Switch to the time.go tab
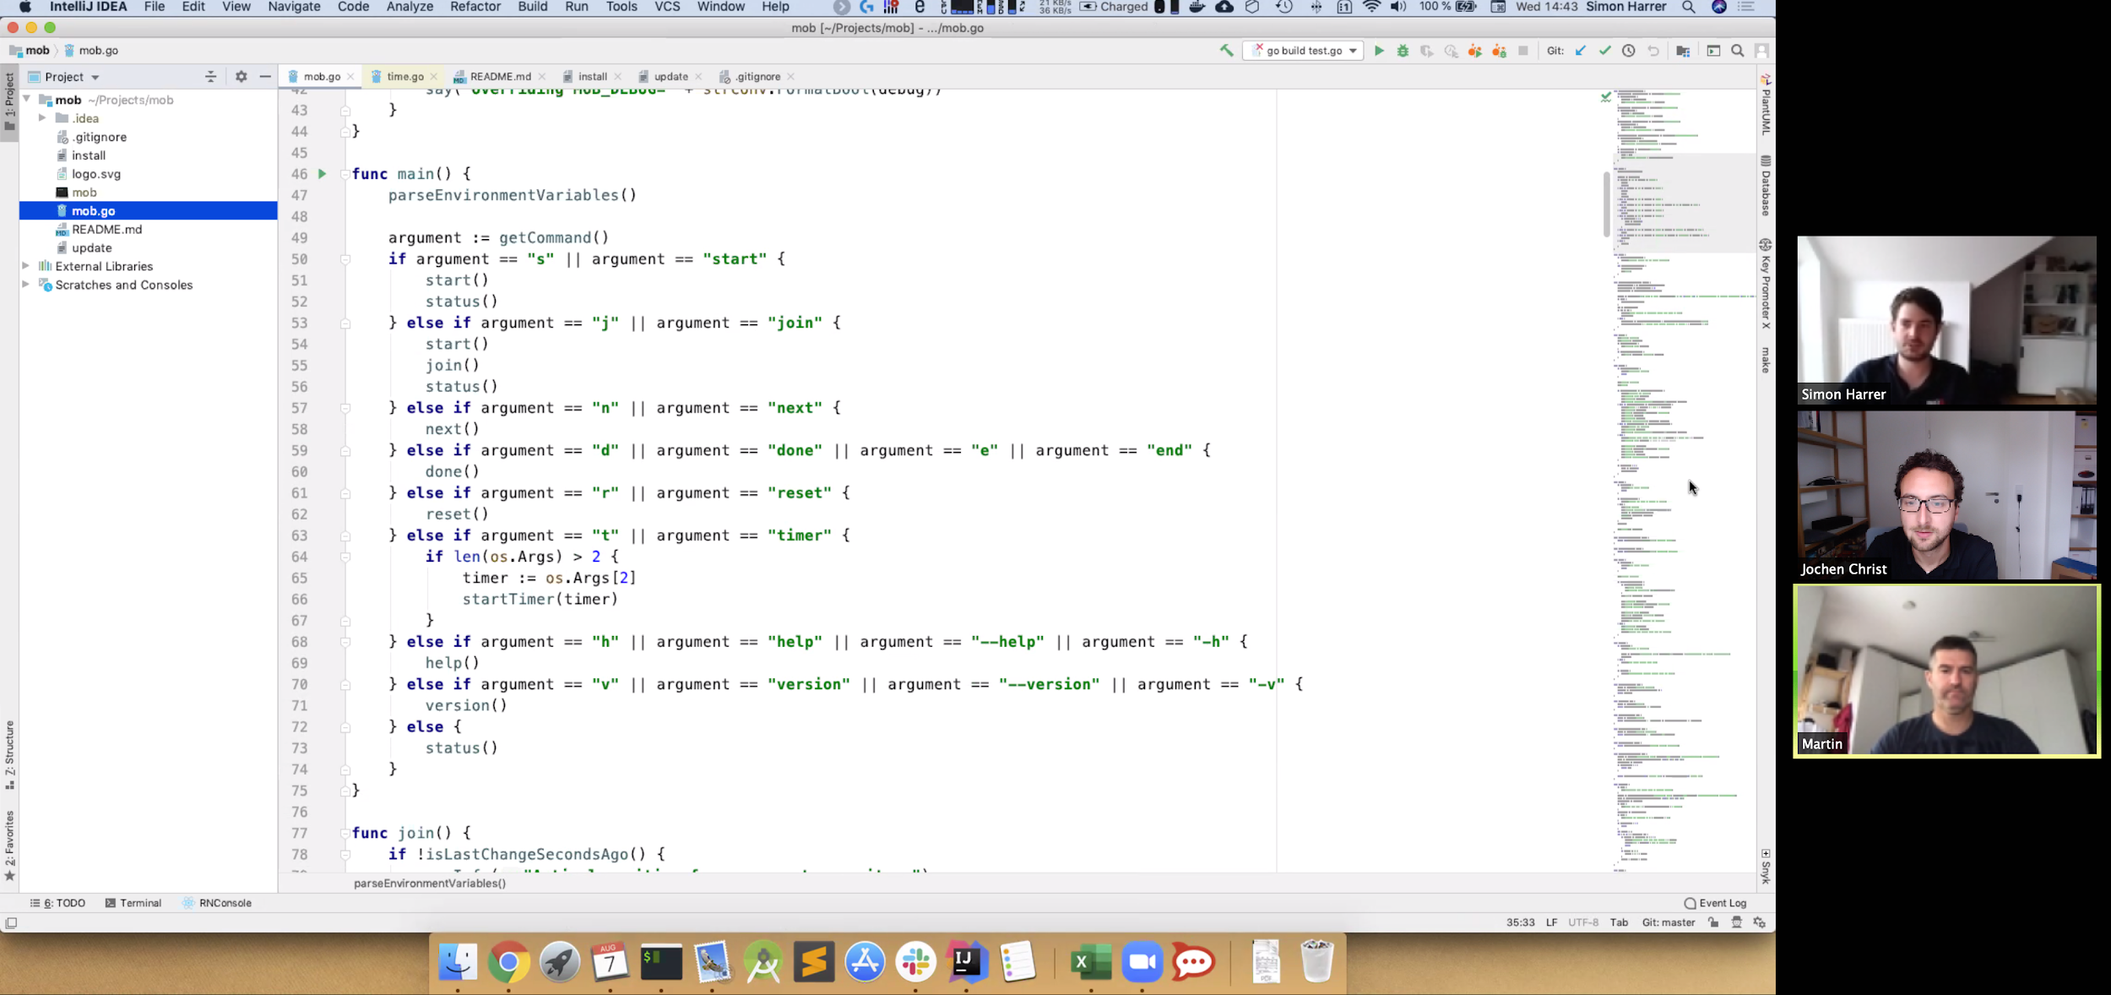 (x=404, y=76)
